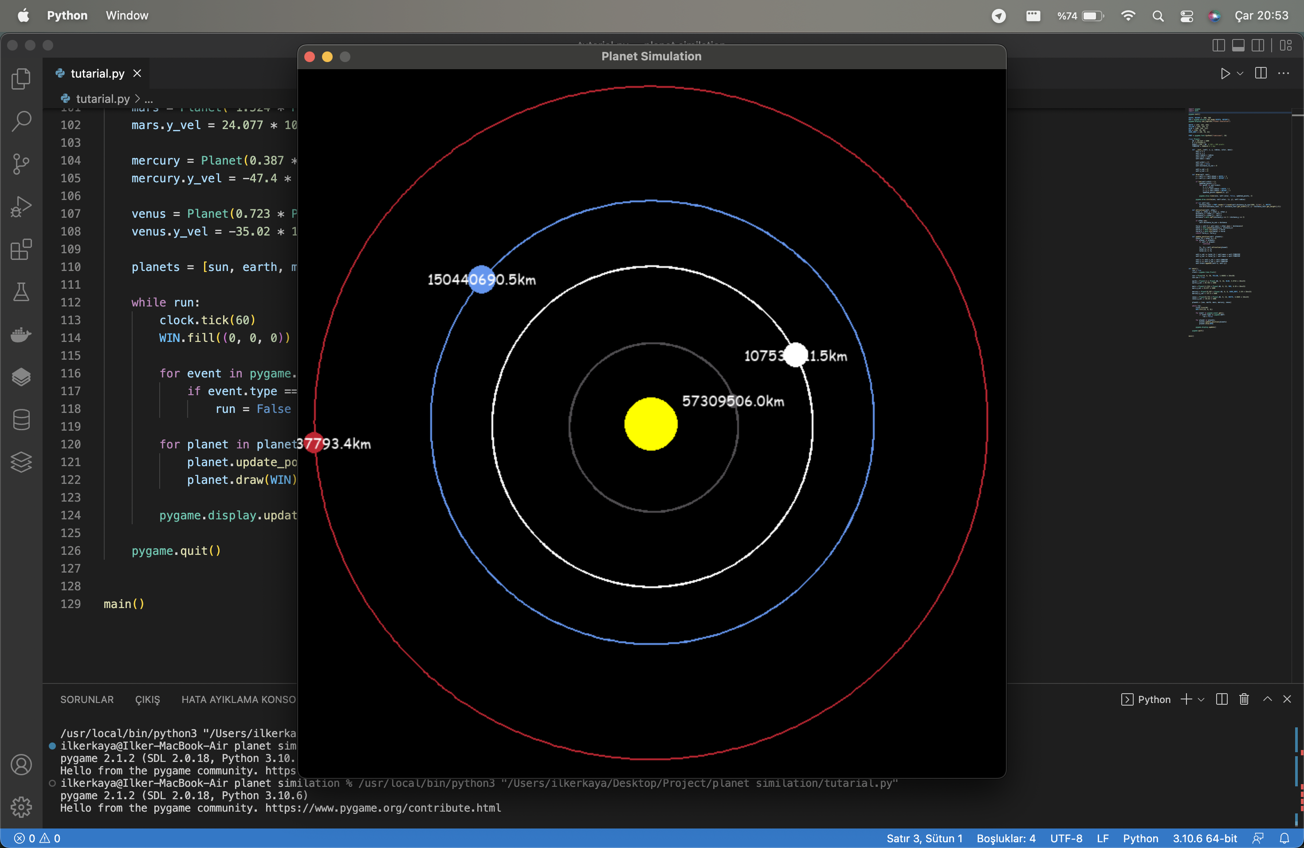This screenshot has height=848, width=1304.
Task: Maximize the terminal panel with the chevron up
Action: coord(1267,699)
